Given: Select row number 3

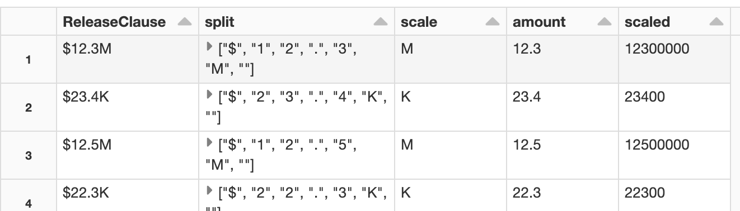Looking at the screenshot, I should [x=29, y=156].
